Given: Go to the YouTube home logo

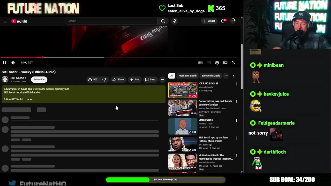Looking at the screenshot, I should click(x=19, y=21).
